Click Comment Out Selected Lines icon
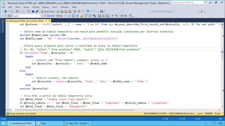225x126 pixels. click(x=112, y=16)
